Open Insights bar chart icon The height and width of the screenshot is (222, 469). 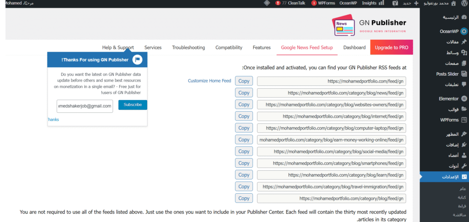pyautogui.click(x=381, y=3)
